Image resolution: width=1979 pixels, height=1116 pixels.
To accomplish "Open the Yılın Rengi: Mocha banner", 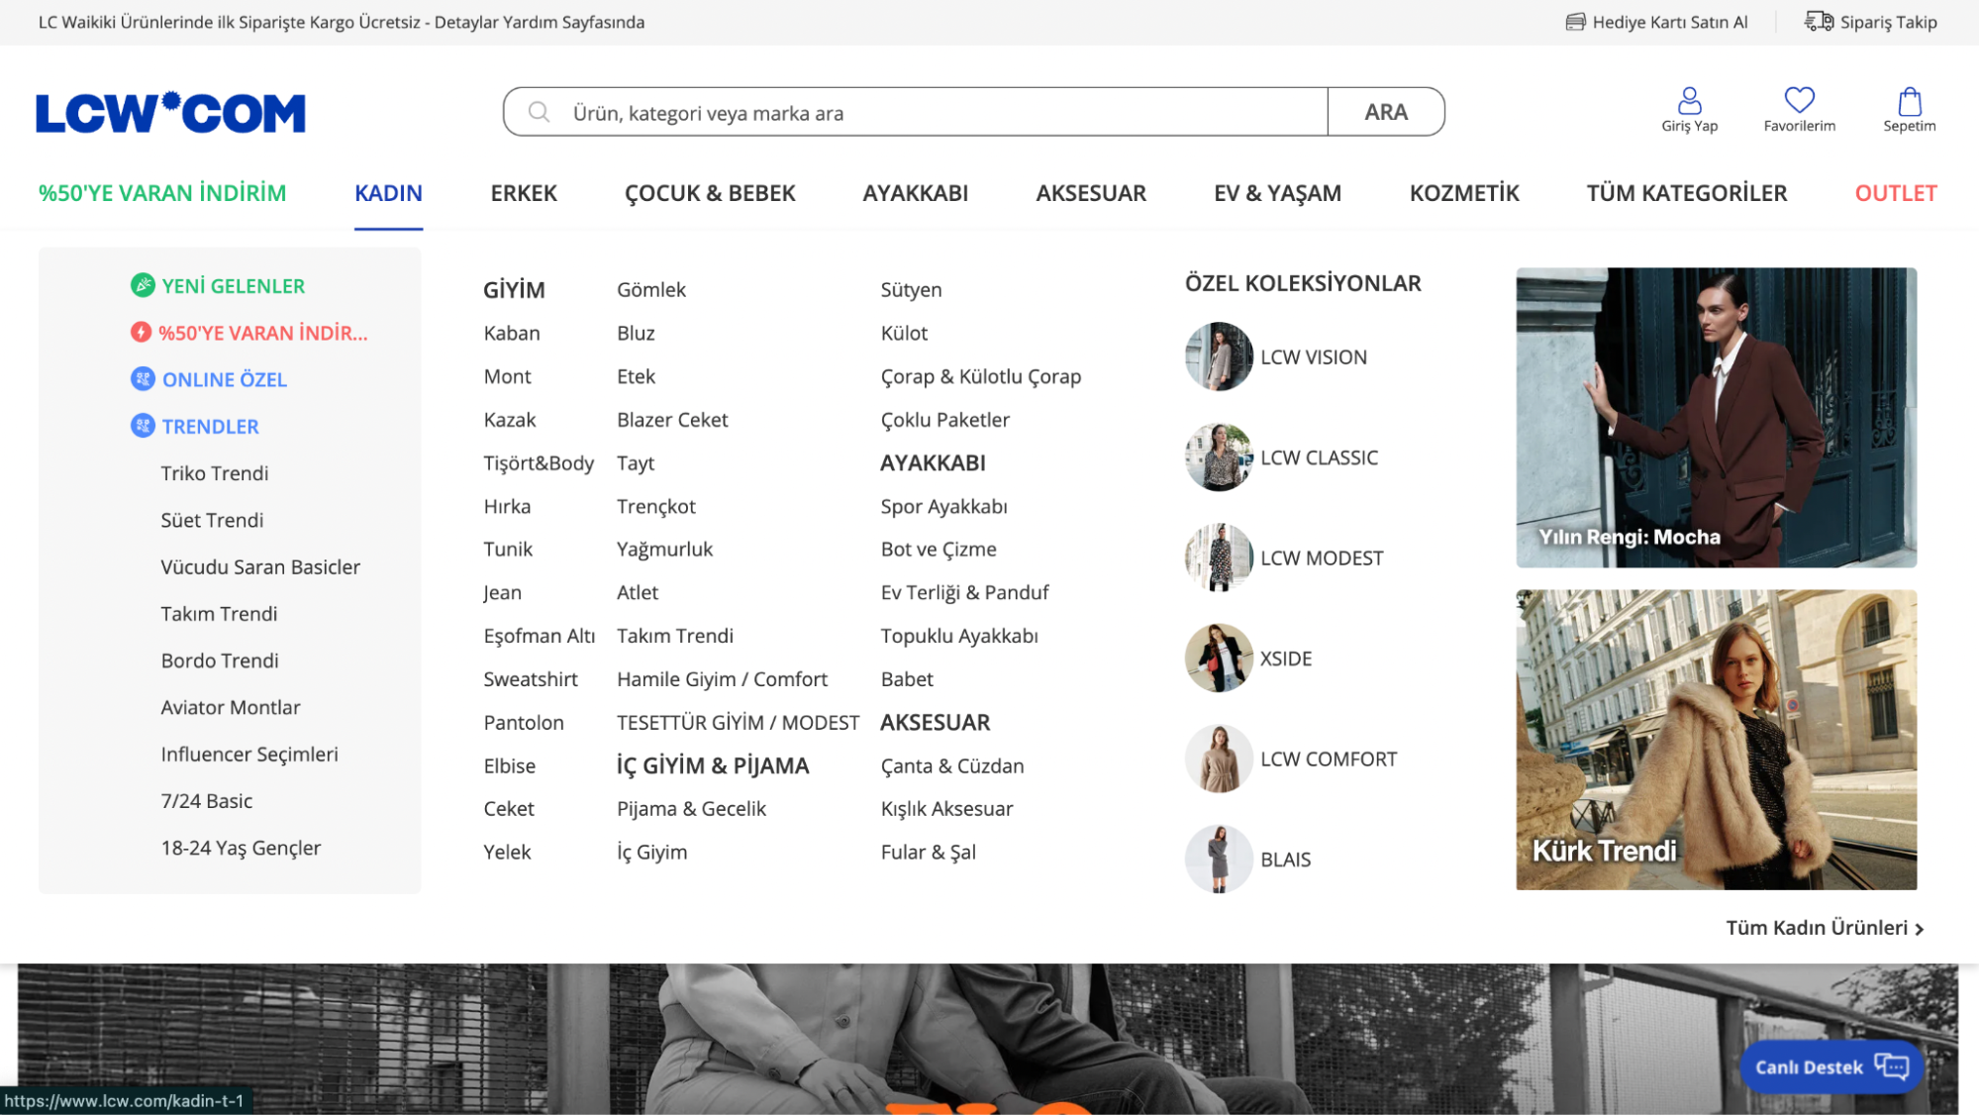I will [x=1716, y=417].
